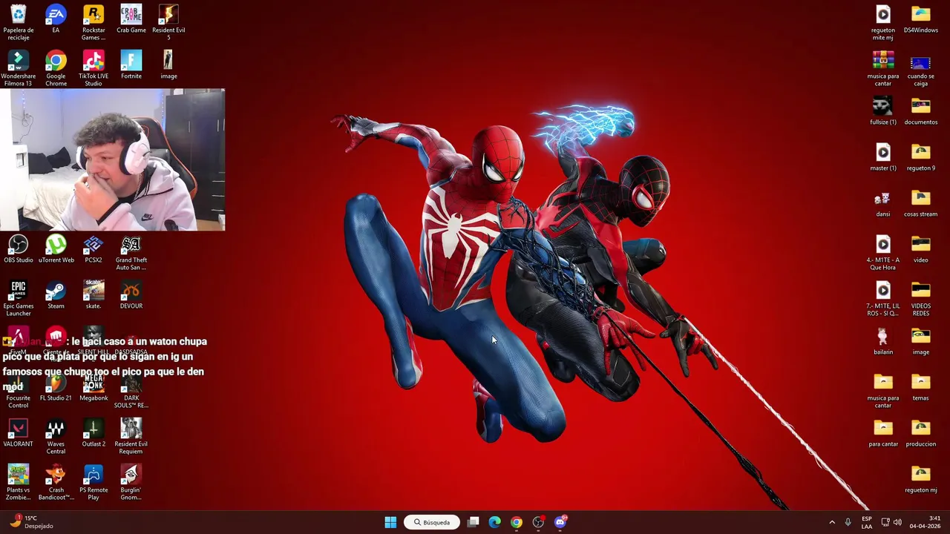Click the Resident Evil 5 shortcut
950x534 pixels.
[x=168, y=22]
